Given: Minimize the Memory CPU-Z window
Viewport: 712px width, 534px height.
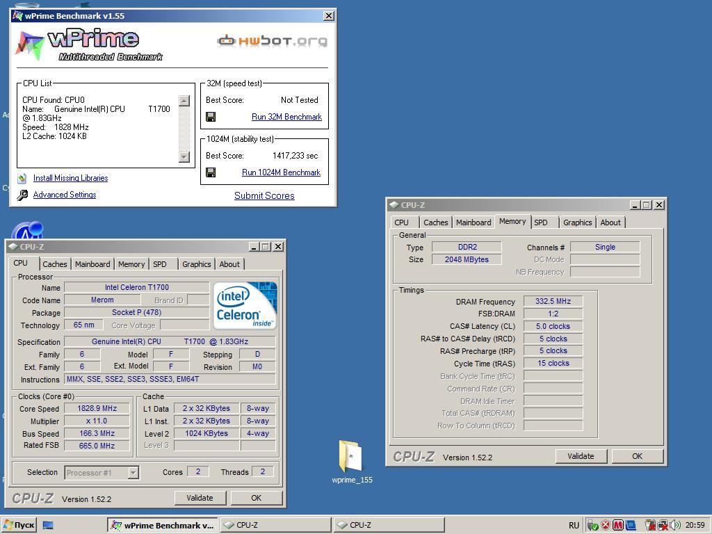Looking at the screenshot, I should [x=635, y=205].
